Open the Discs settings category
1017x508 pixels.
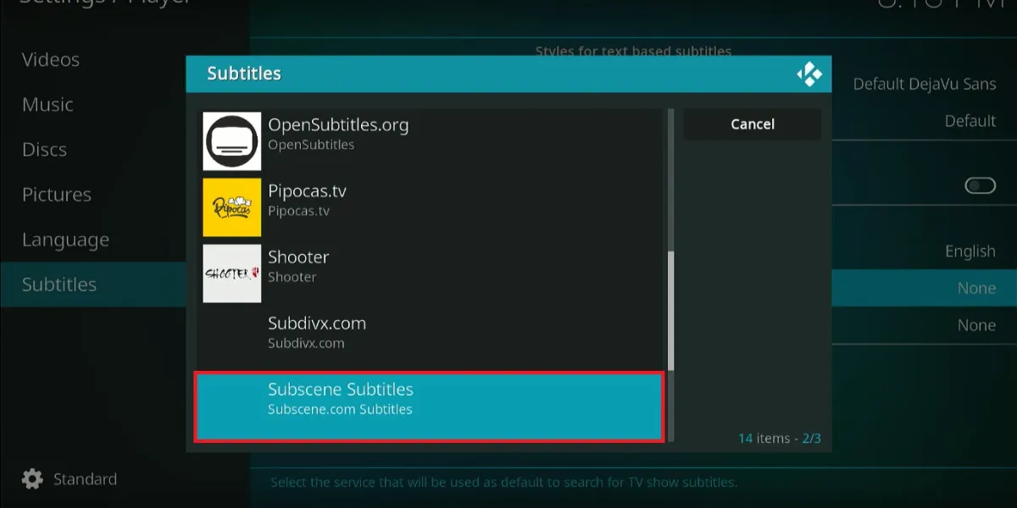[x=44, y=150]
